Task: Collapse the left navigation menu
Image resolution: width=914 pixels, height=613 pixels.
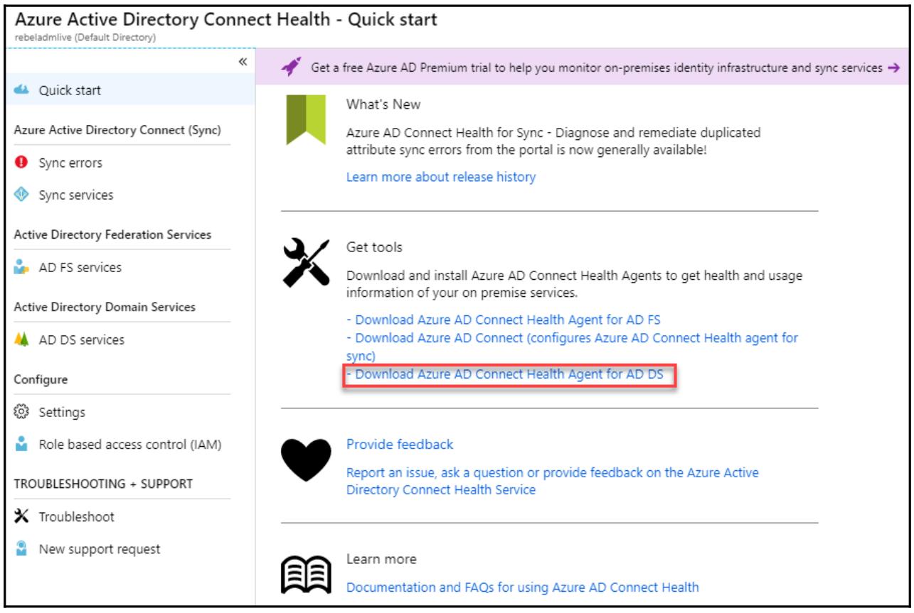Action: coord(243,63)
